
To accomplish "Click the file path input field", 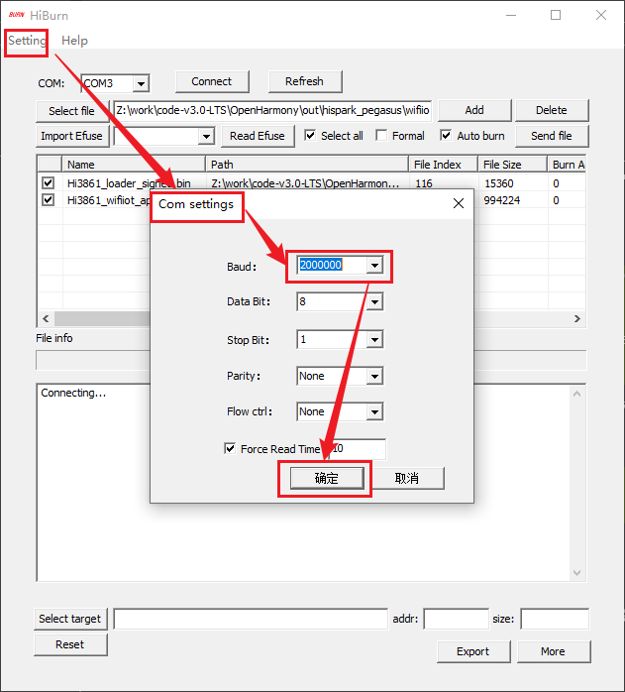I will (x=272, y=110).
